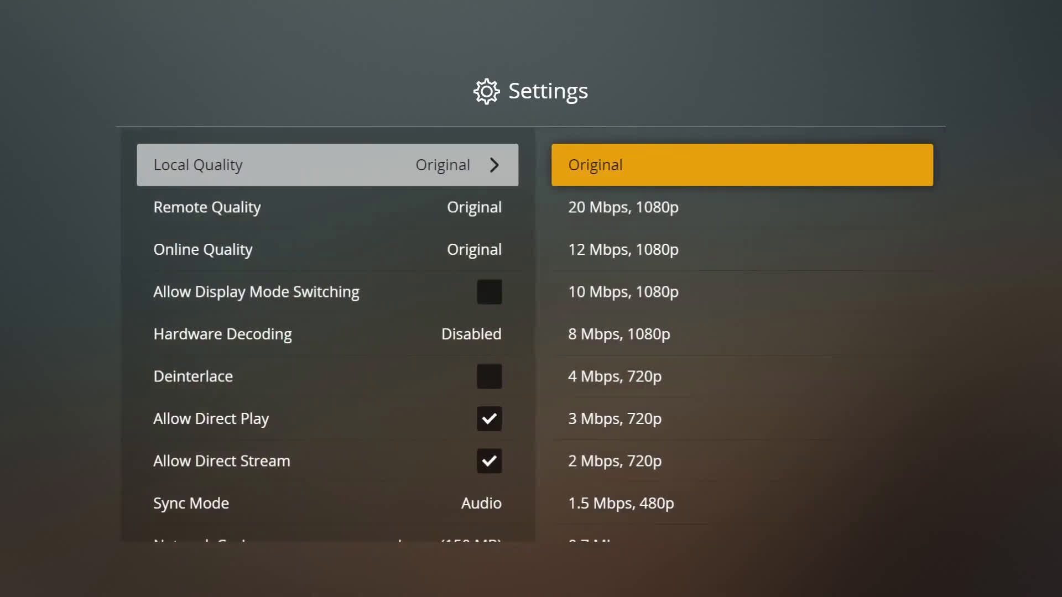Select 20 Mbps, 1080p quality
Image resolution: width=1062 pixels, height=597 pixels.
[742, 207]
